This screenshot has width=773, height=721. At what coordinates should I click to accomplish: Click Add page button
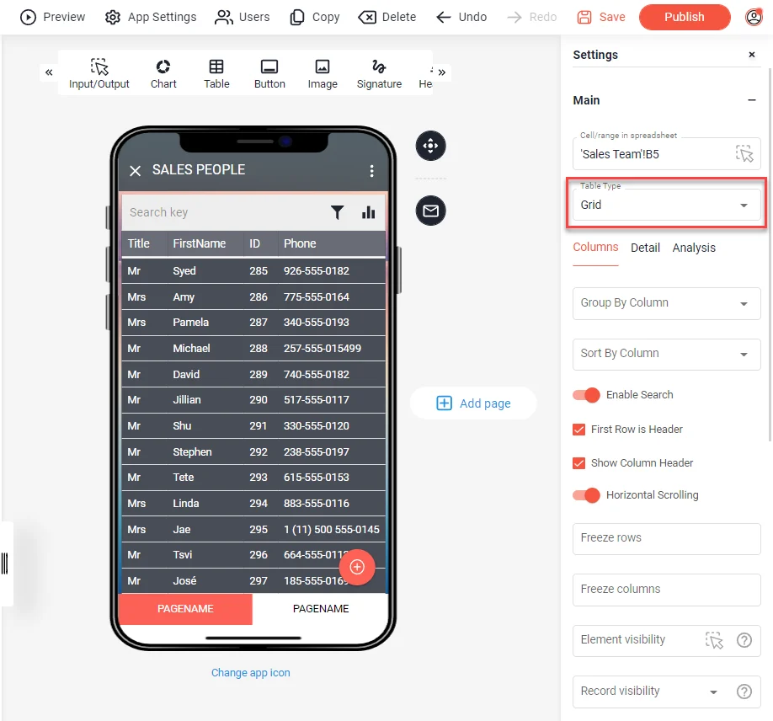click(x=473, y=403)
